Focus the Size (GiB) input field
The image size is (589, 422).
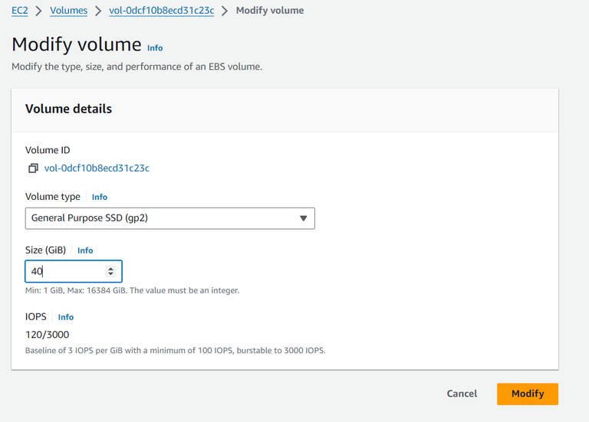click(65, 271)
